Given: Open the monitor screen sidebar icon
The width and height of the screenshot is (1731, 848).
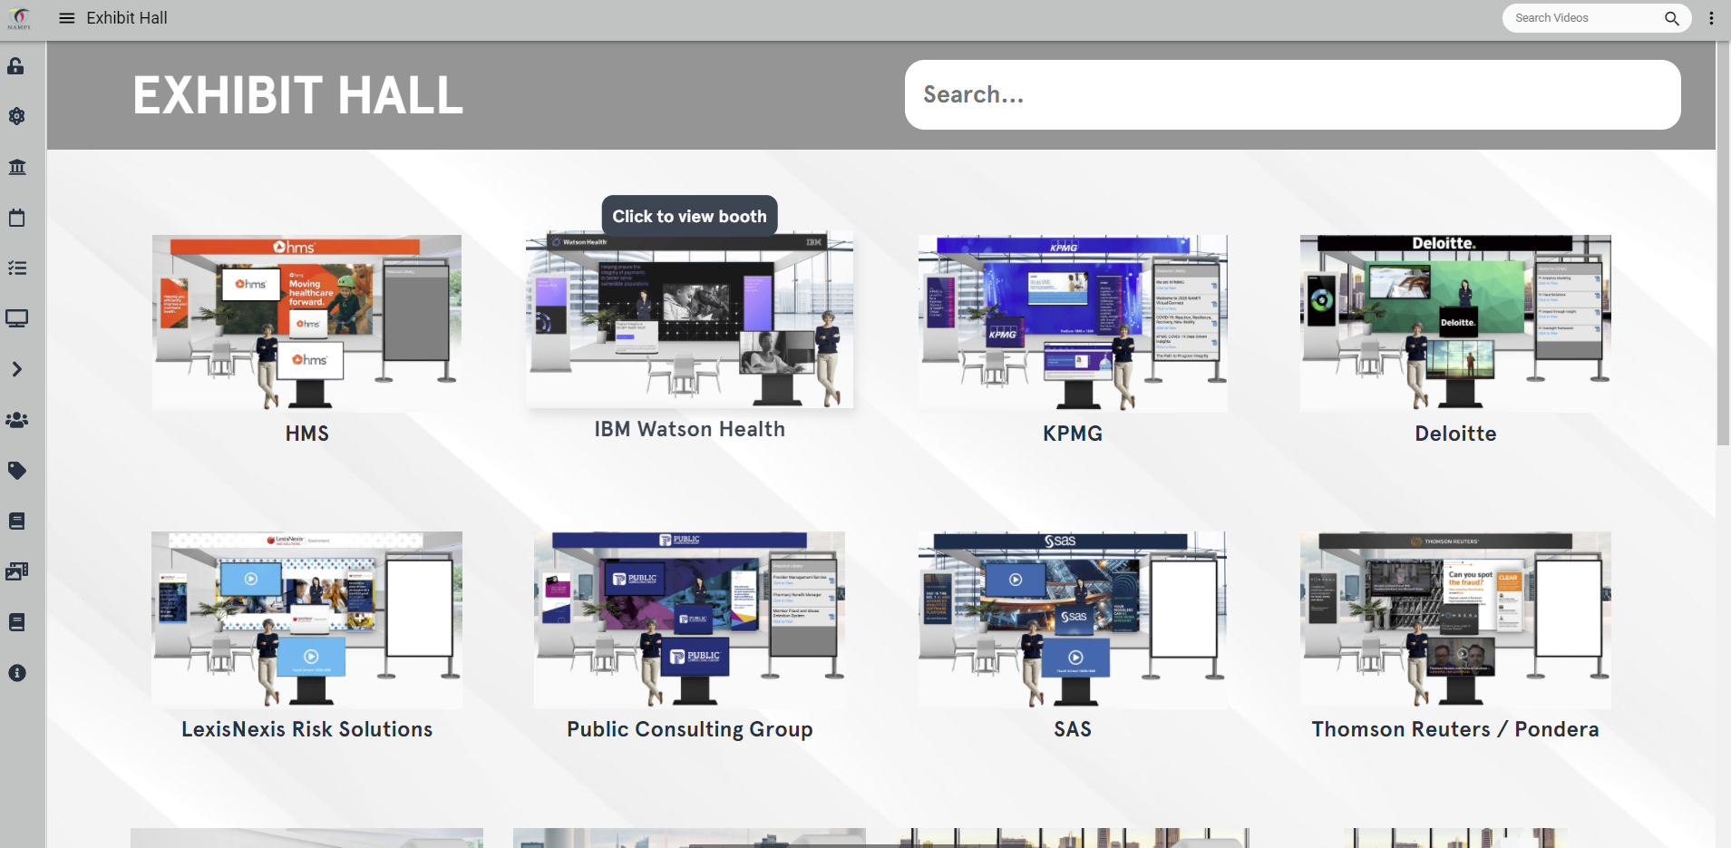Looking at the screenshot, I should (16, 318).
